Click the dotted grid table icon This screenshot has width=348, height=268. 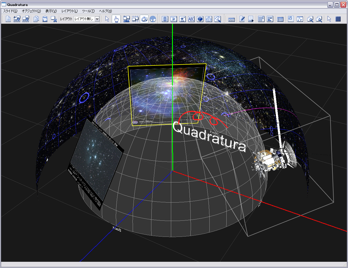[280, 19]
